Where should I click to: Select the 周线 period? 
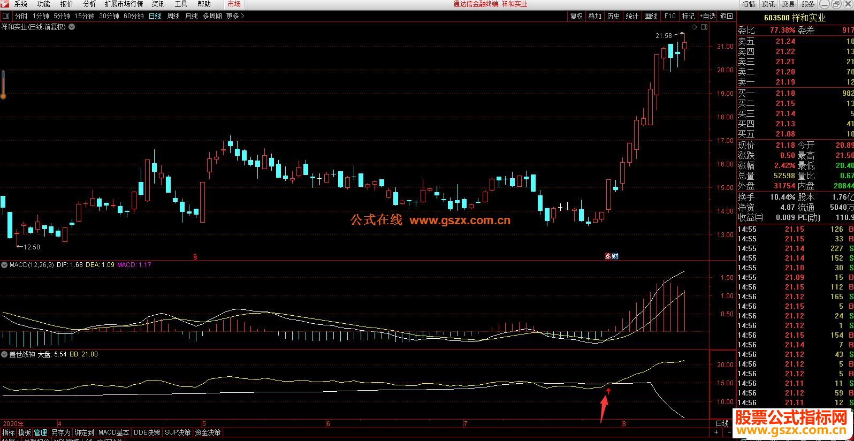(173, 16)
